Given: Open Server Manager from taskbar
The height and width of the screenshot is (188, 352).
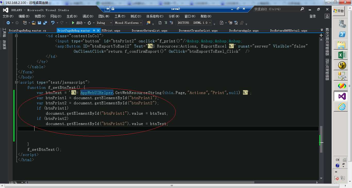Looking at the screenshot, I should [342, 24].
